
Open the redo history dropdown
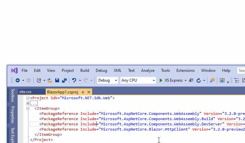tap(91, 81)
